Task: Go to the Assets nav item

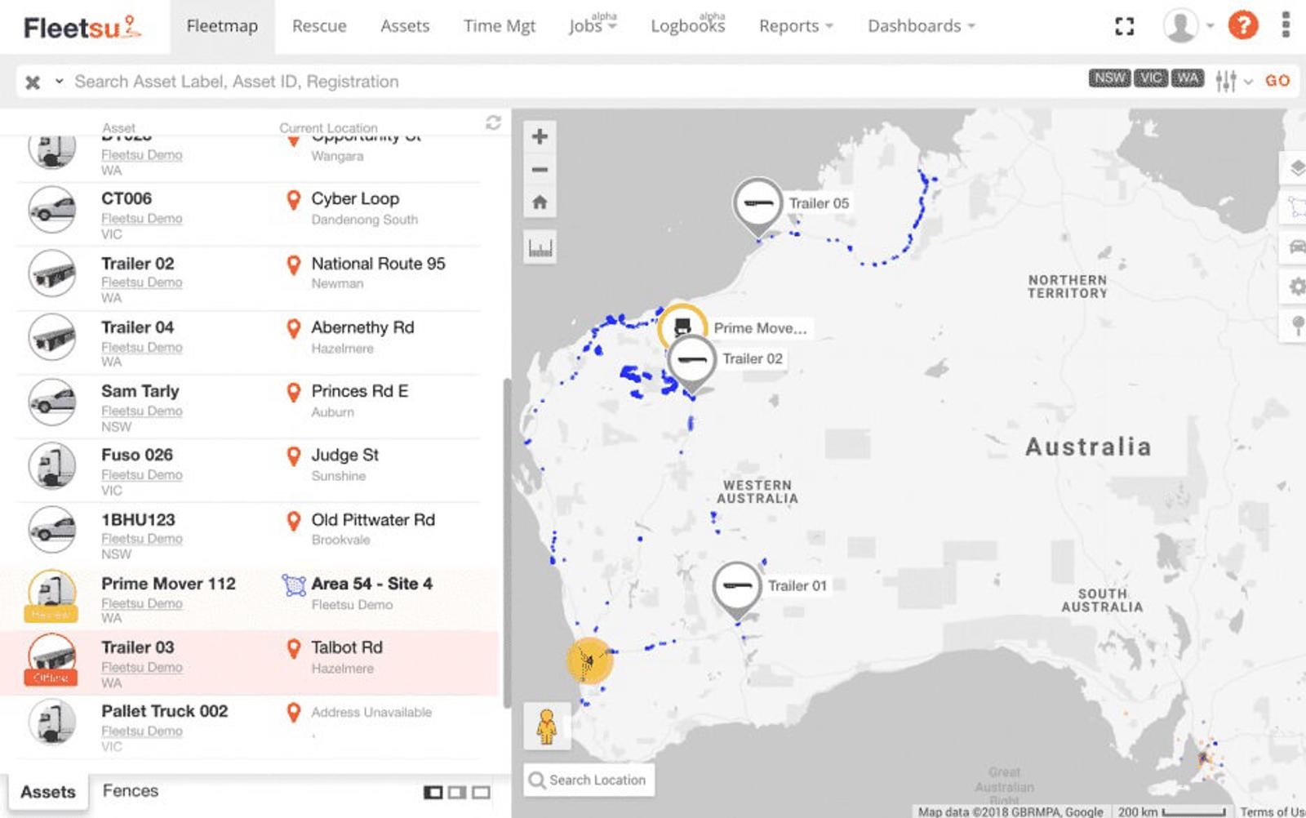Action: pyautogui.click(x=405, y=26)
